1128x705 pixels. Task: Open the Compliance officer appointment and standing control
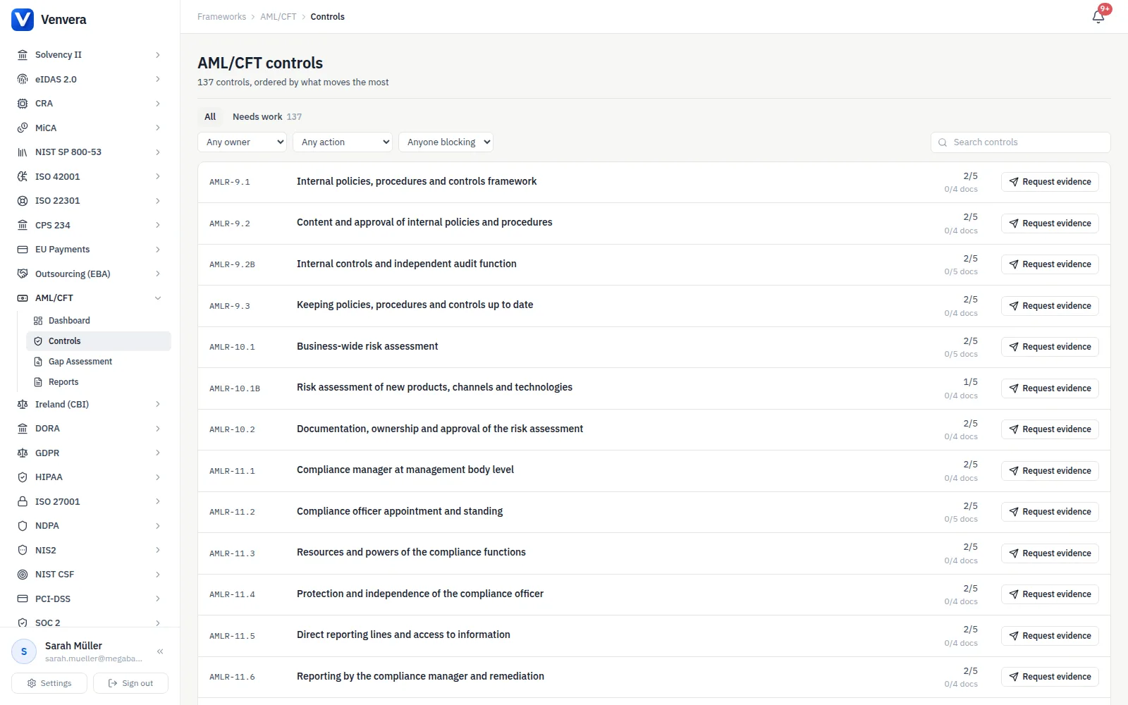tap(400, 511)
